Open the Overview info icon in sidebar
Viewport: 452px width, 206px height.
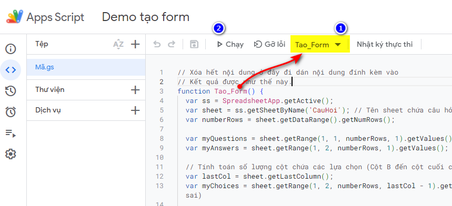pyautogui.click(x=11, y=49)
